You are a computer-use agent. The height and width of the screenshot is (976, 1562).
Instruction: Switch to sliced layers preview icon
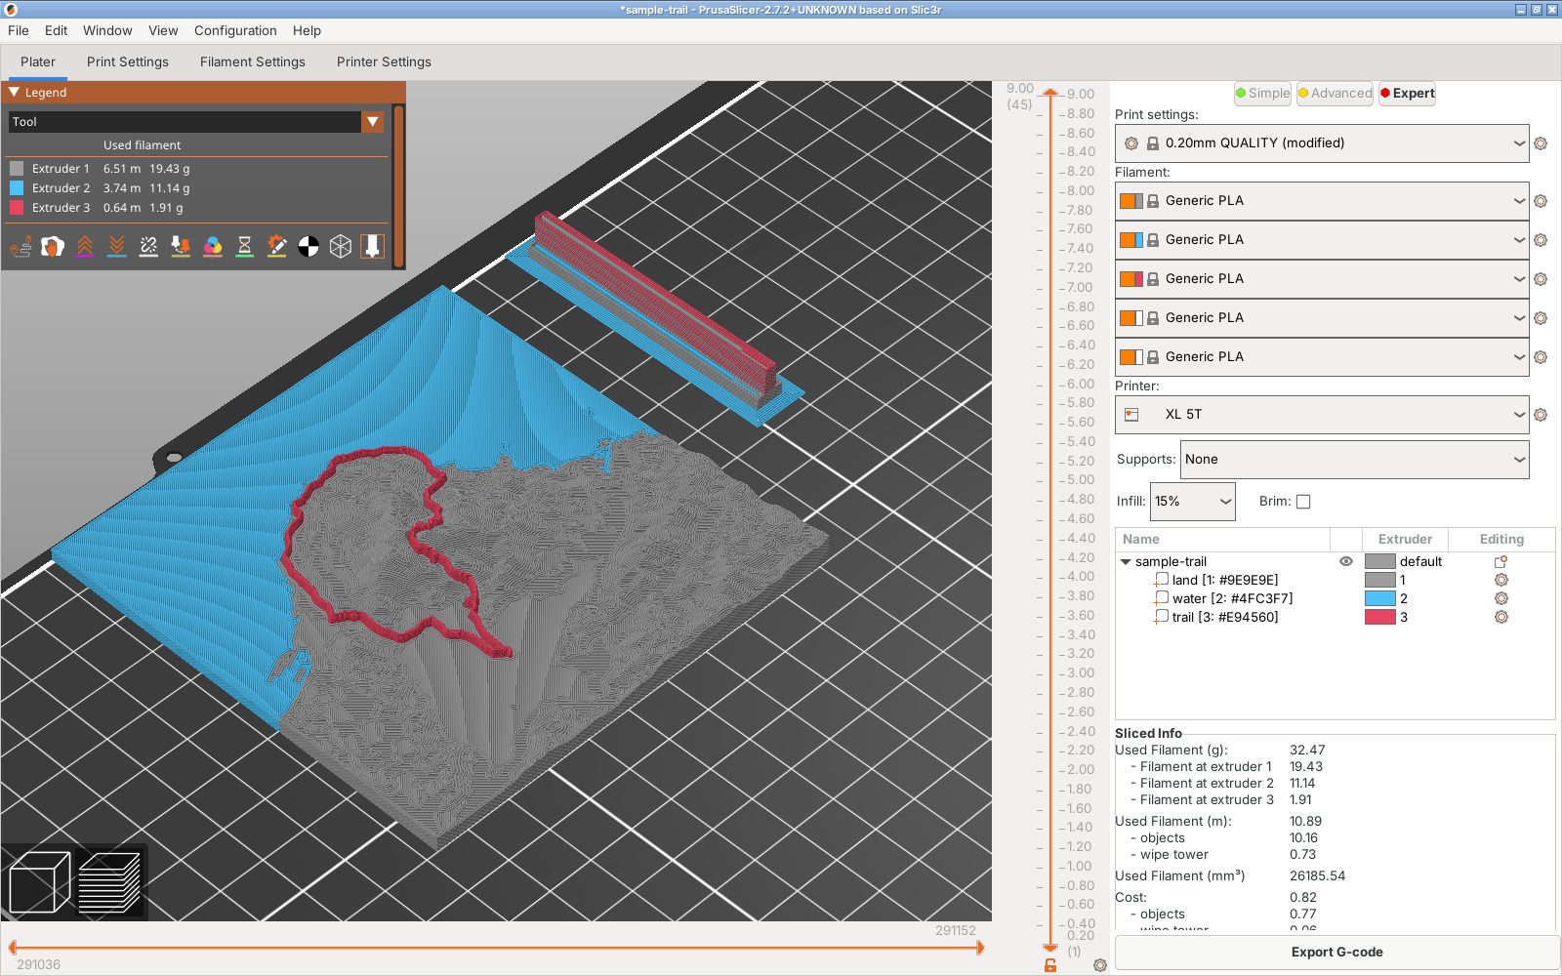(109, 882)
